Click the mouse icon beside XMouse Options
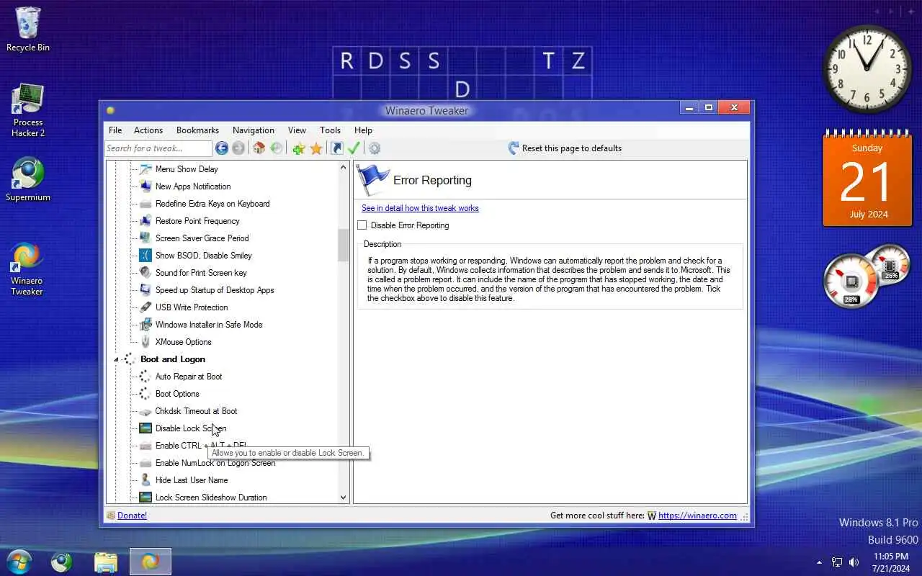This screenshot has width=922, height=576. coord(146,342)
